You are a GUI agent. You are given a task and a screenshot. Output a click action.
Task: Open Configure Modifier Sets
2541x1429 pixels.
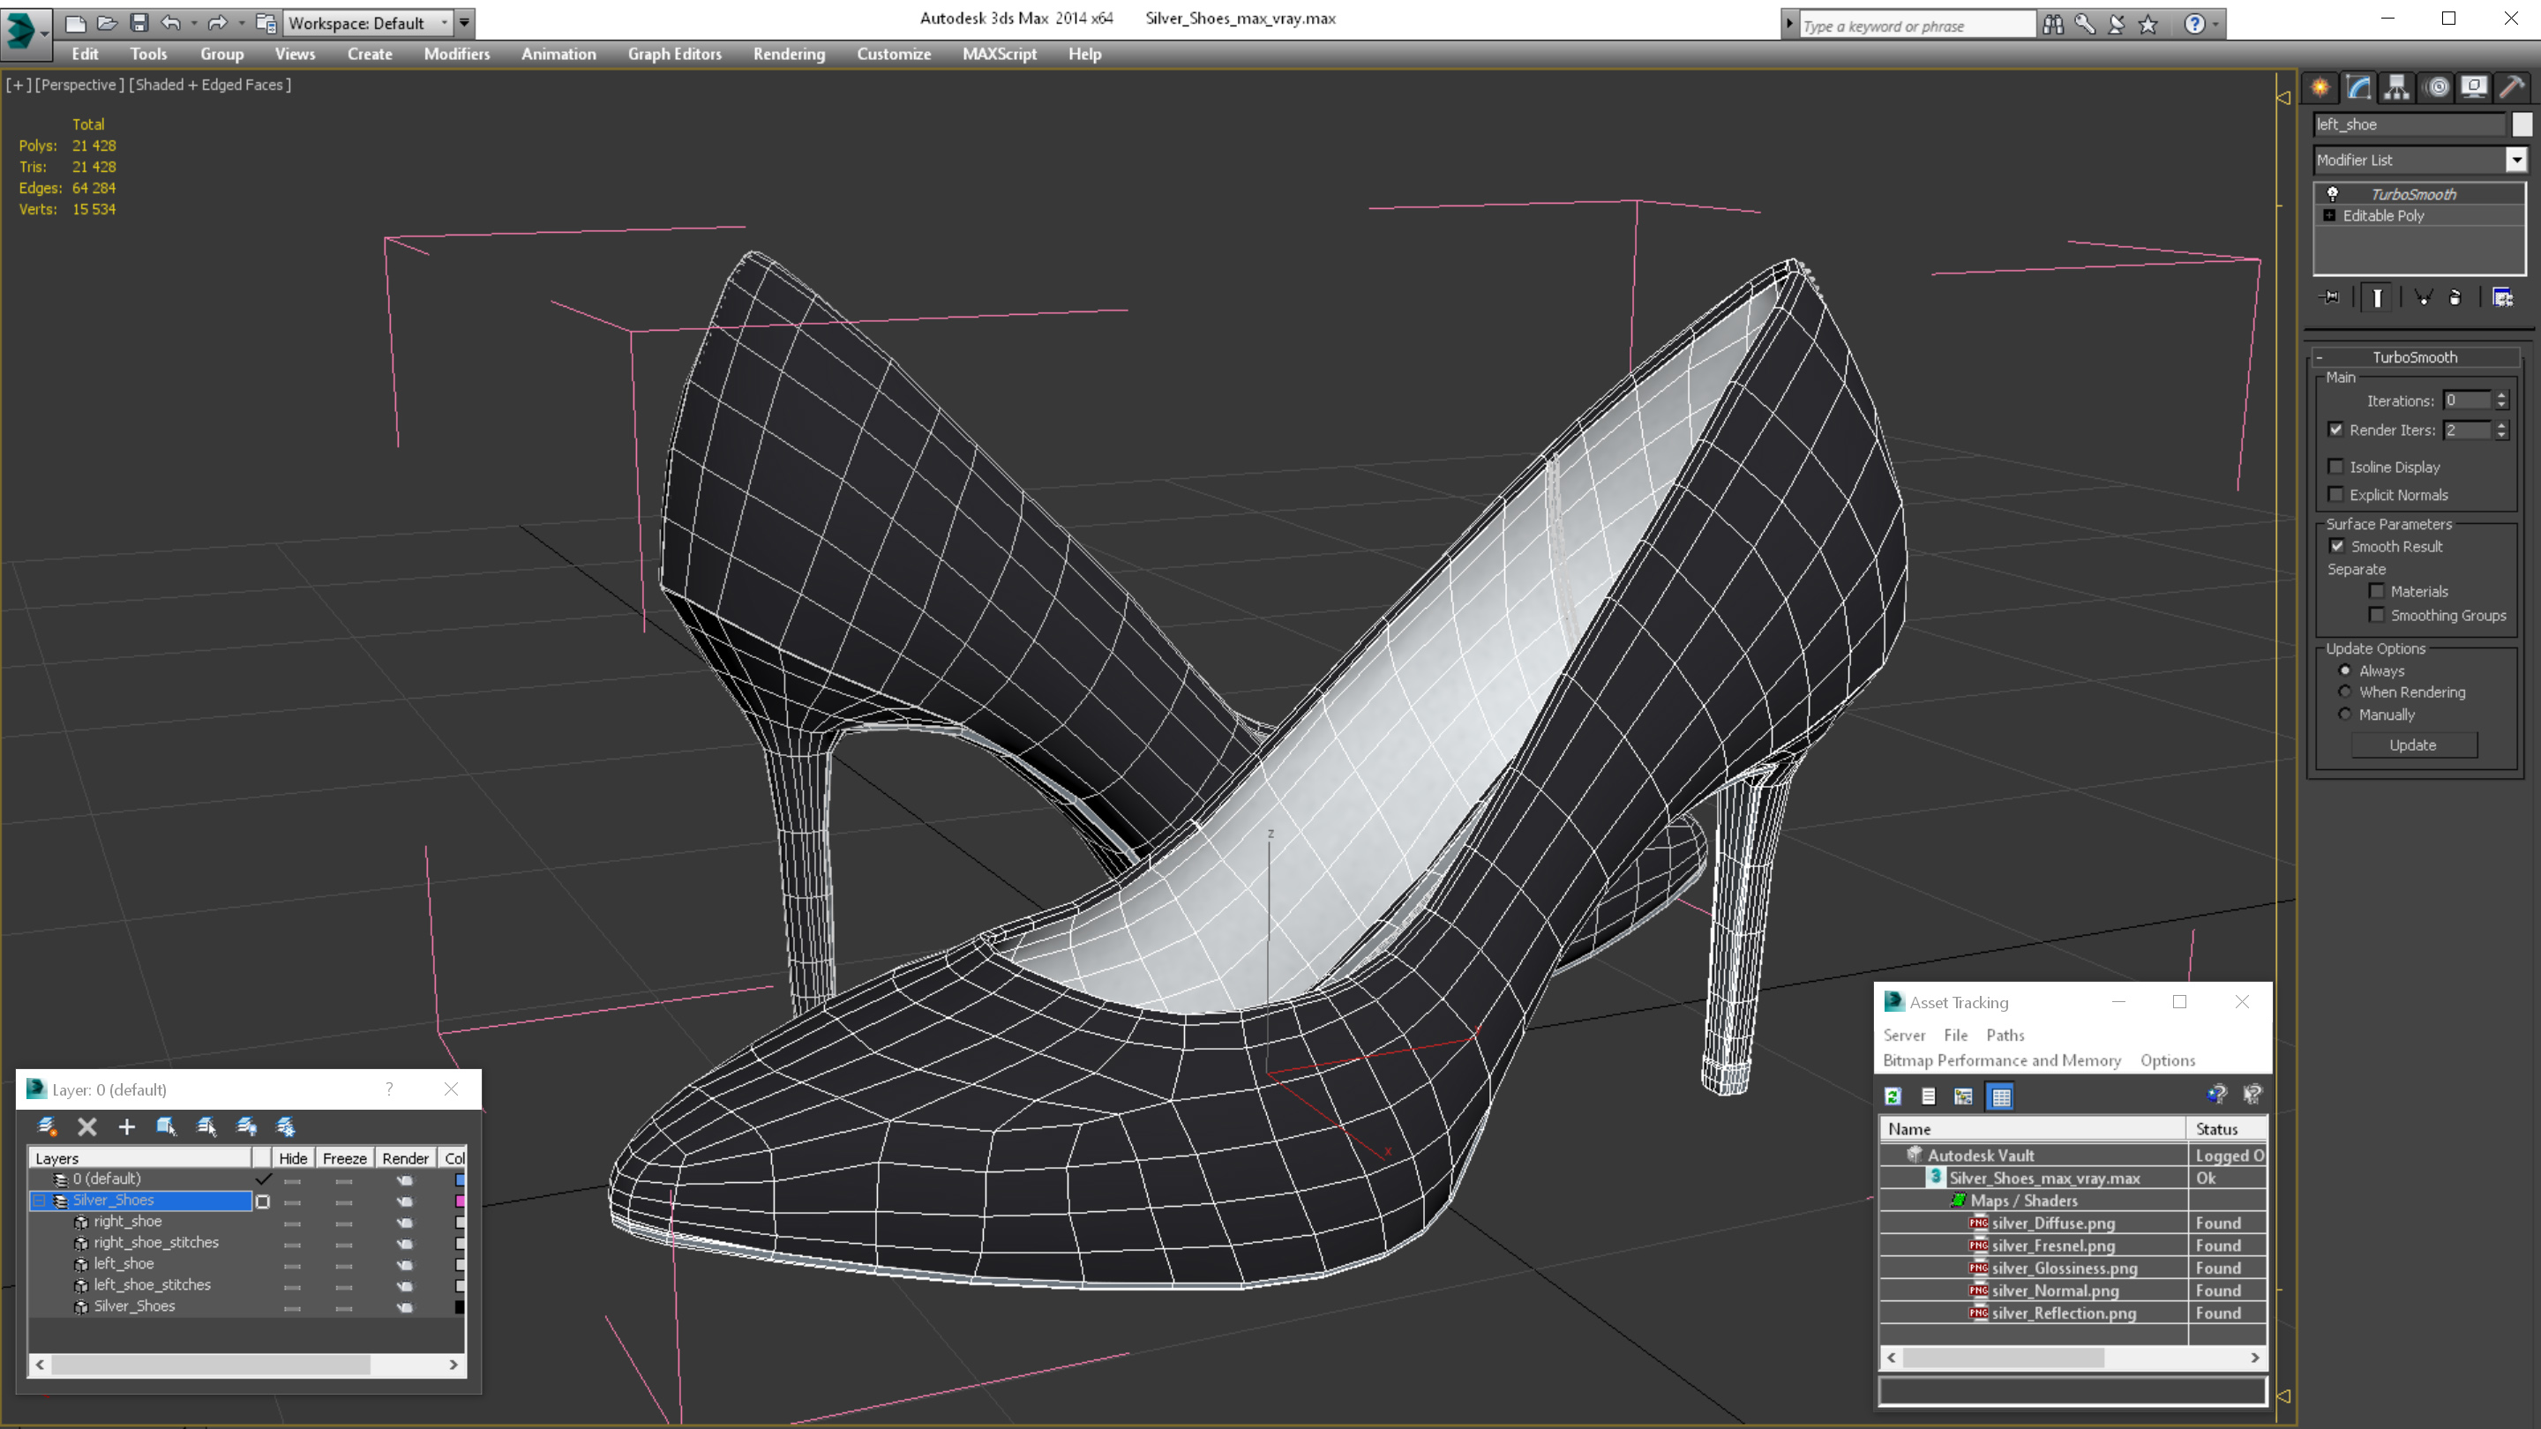[x=2502, y=297]
